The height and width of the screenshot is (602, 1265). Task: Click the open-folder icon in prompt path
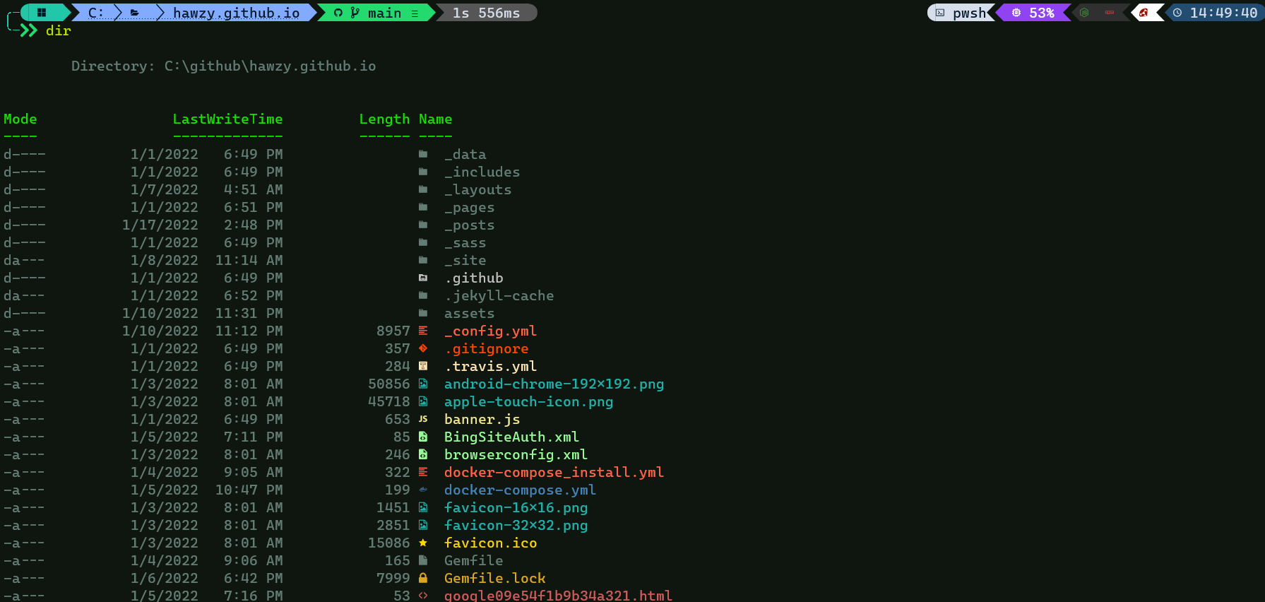(x=135, y=13)
